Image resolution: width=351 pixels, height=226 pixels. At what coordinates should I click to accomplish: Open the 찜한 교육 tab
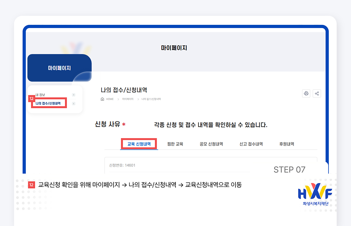175,144
